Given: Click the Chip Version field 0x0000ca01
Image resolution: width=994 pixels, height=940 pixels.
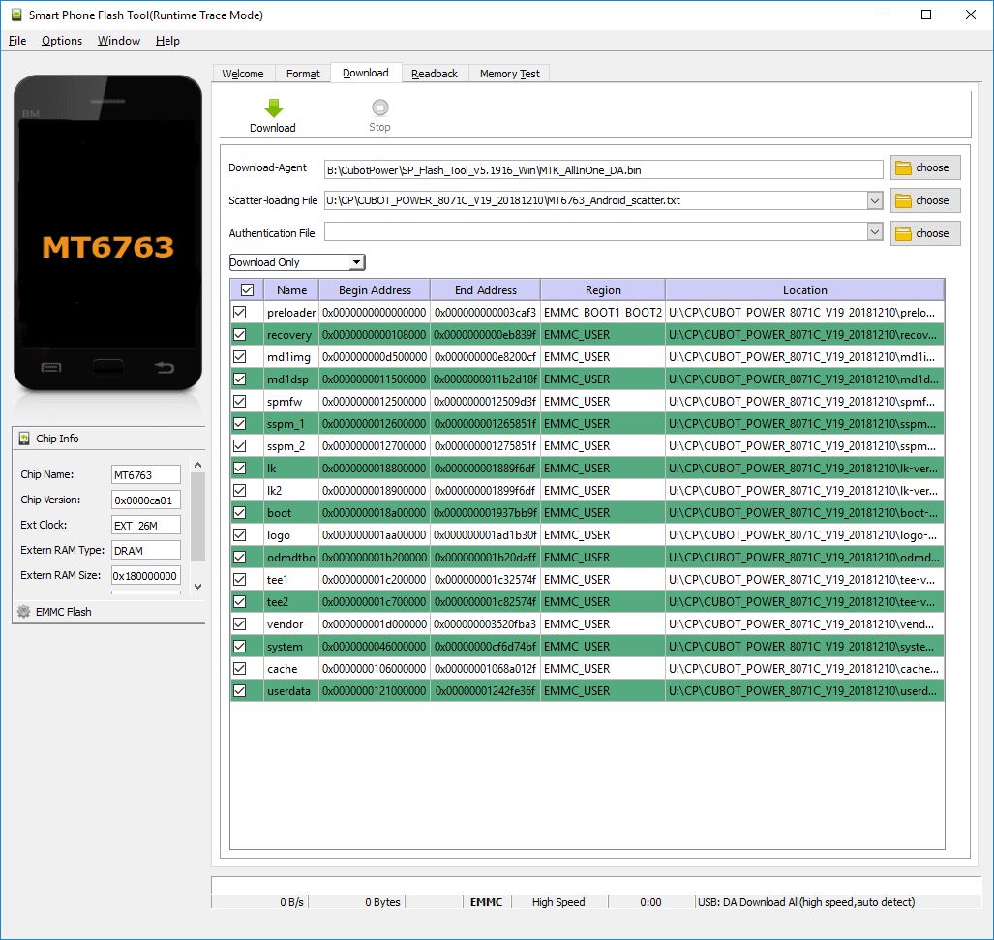Looking at the screenshot, I should pyautogui.click(x=146, y=500).
